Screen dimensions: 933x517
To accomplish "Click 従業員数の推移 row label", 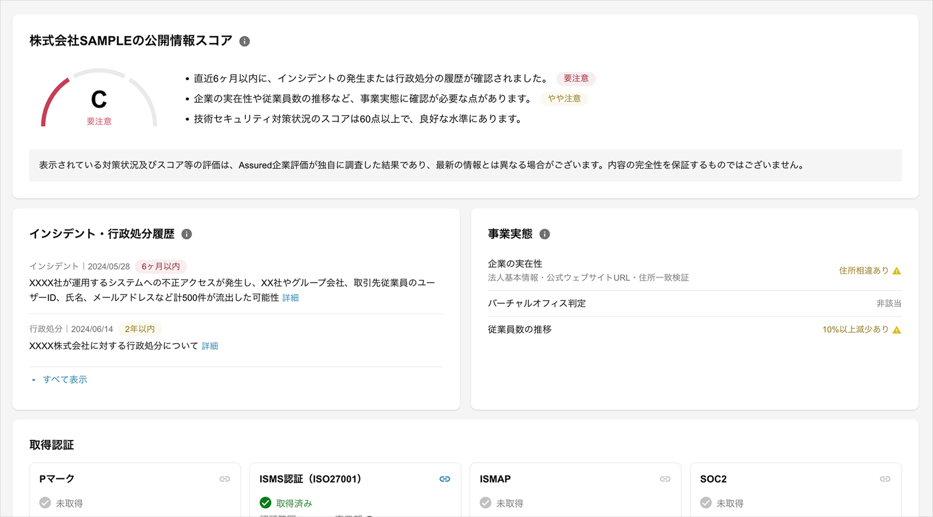I will tap(520, 329).
